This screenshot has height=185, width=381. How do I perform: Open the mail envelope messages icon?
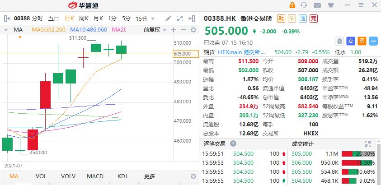point(317,5)
